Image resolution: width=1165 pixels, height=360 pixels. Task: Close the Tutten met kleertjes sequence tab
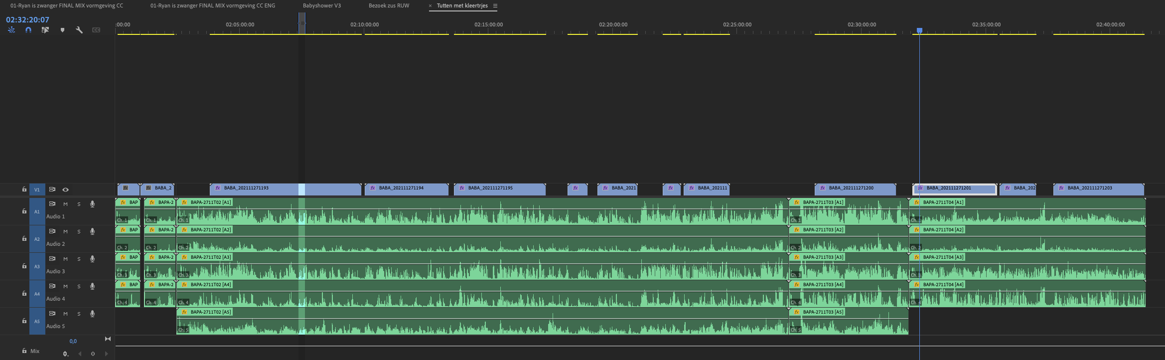[430, 6]
